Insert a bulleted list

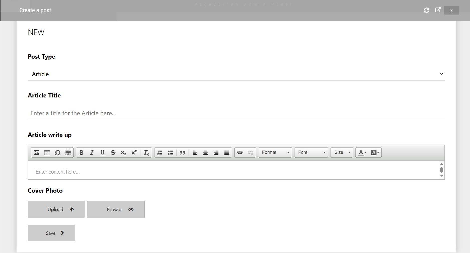[x=170, y=153]
